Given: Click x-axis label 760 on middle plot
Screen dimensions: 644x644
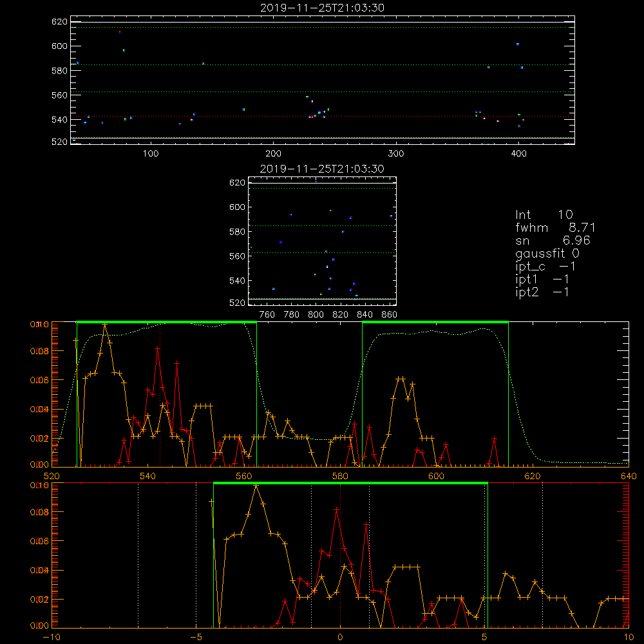Looking at the screenshot, I should [x=267, y=315].
